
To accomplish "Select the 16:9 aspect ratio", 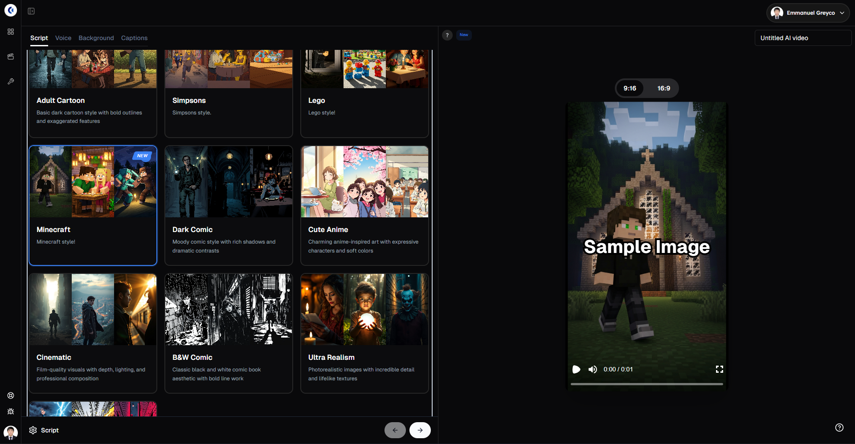I will coord(664,88).
